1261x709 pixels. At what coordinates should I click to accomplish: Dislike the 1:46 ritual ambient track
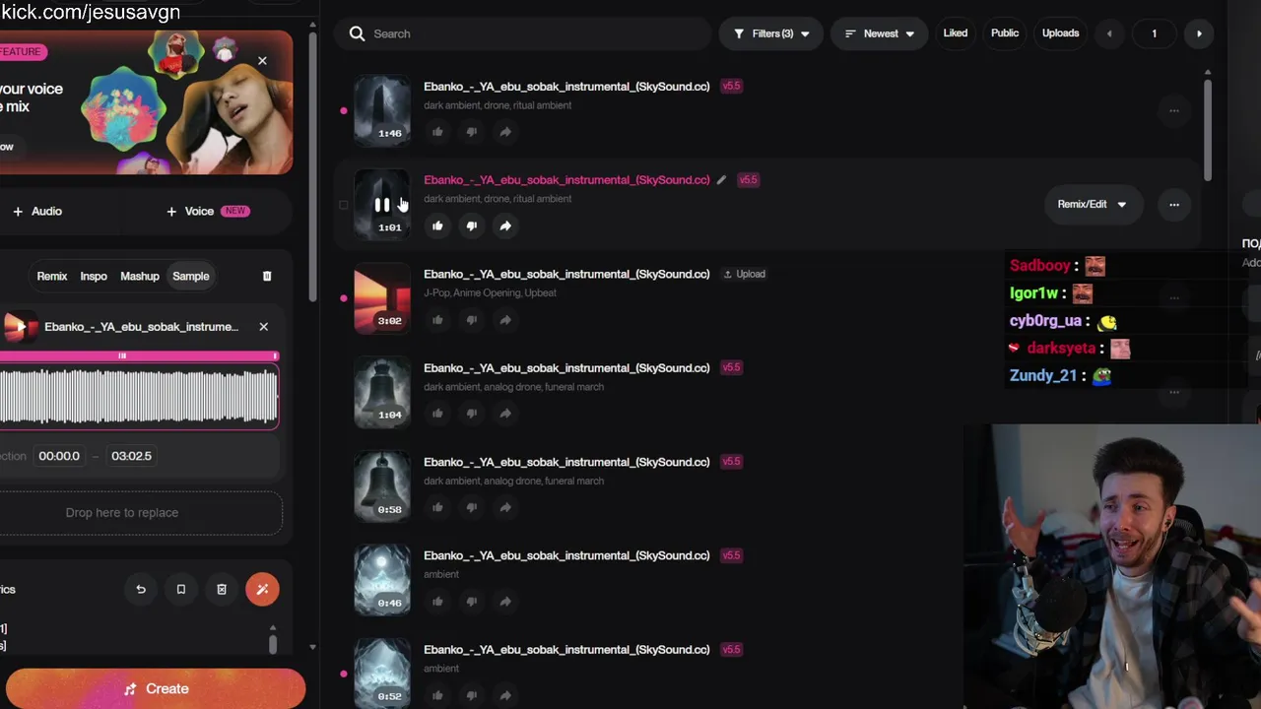471,132
